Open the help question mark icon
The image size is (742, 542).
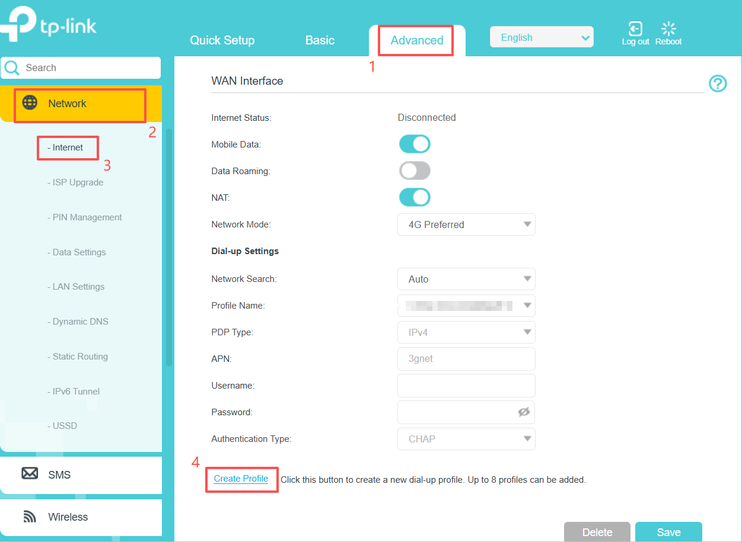coord(718,84)
